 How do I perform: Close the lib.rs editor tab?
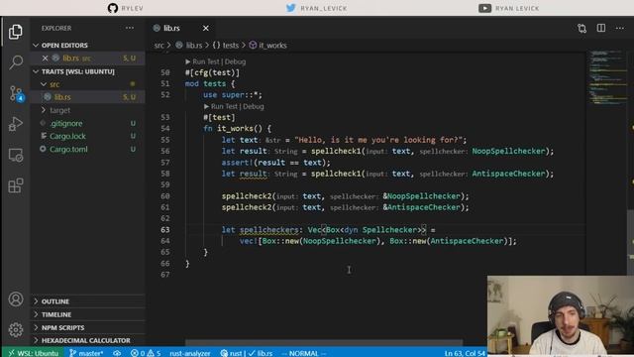point(206,28)
